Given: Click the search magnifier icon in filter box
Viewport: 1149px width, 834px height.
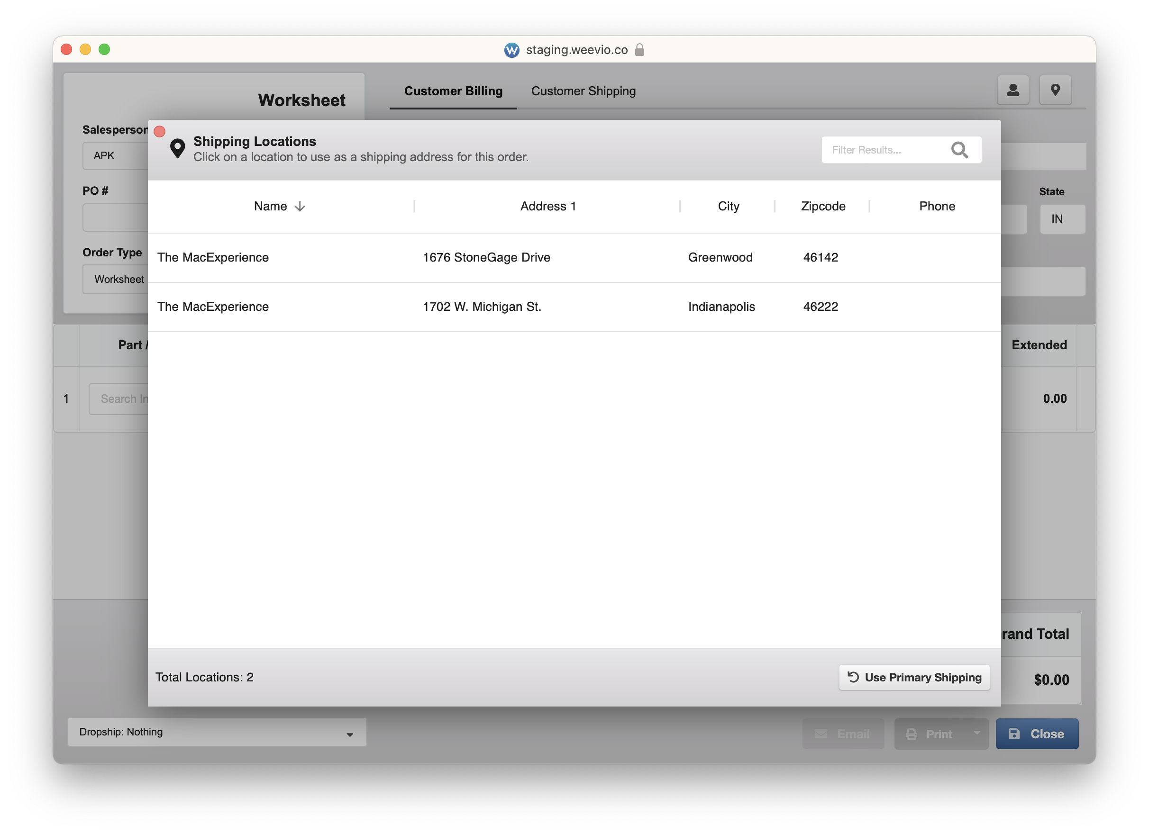Looking at the screenshot, I should [959, 150].
